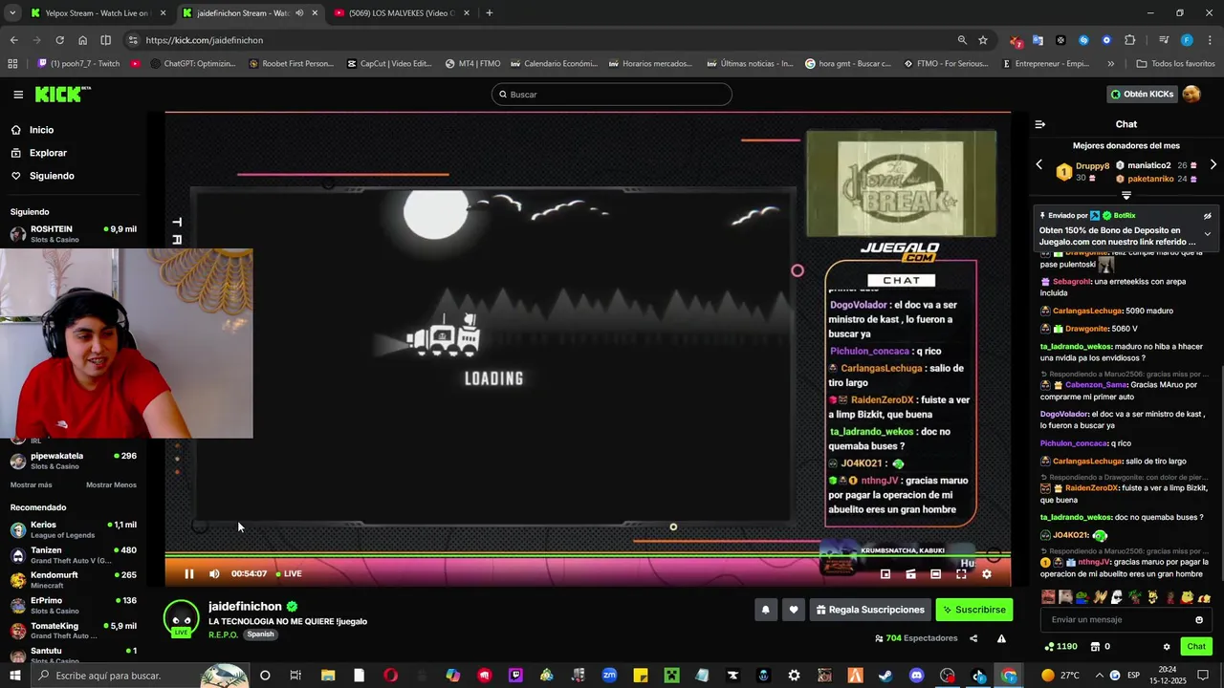
Task: Enable picture-in-picture mode
Action: pyautogui.click(x=885, y=573)
